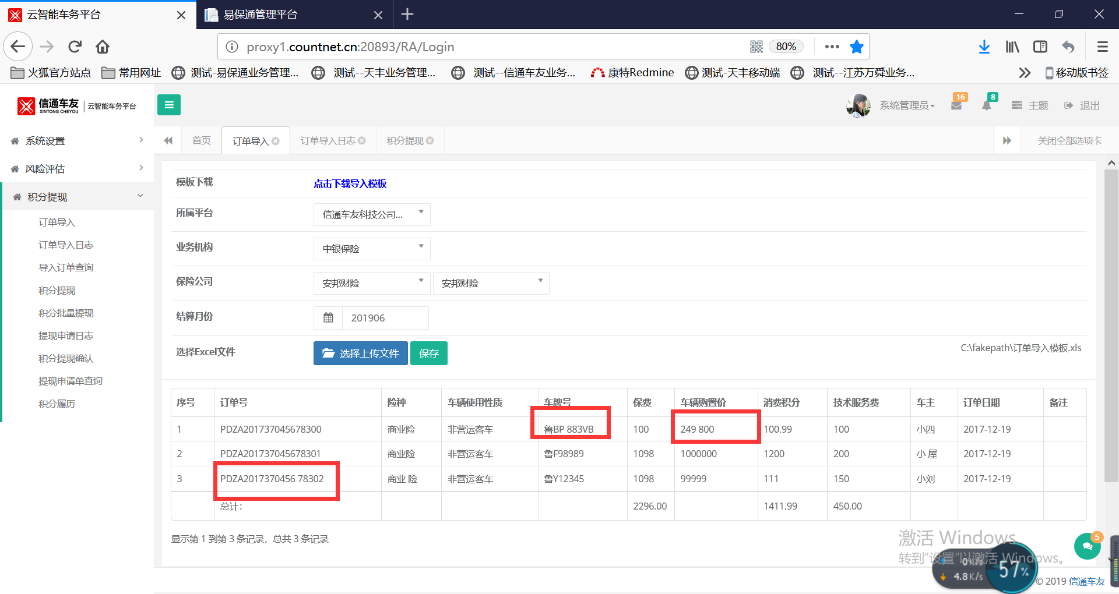Click the calendar icon beside 结算月份
This screenshot has height=594, width=1119.
328,318
